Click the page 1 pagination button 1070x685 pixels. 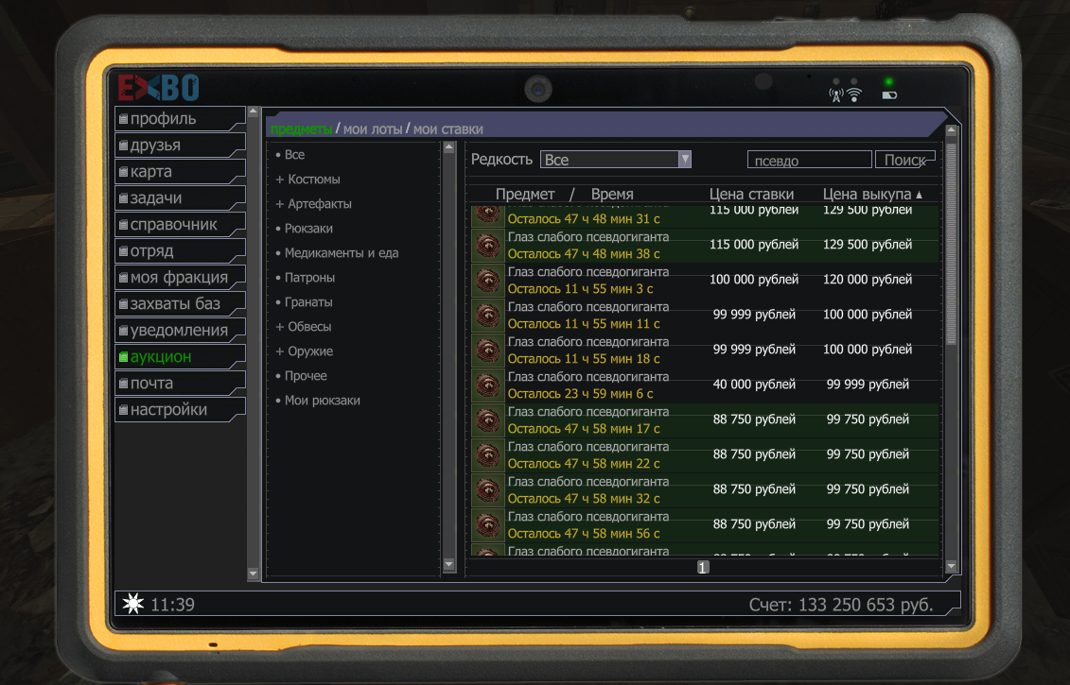click(703, 567)
